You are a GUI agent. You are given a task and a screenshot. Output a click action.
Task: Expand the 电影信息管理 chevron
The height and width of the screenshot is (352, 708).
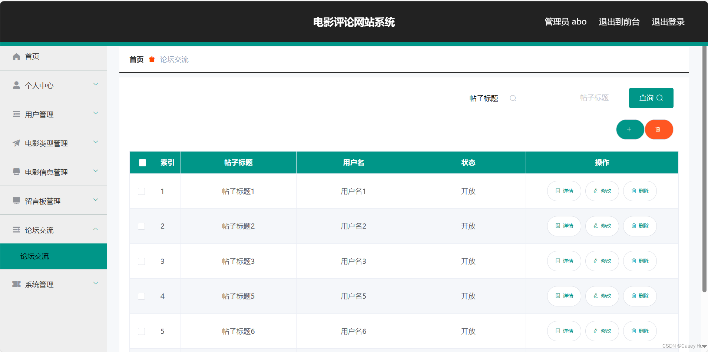point(96,171)
